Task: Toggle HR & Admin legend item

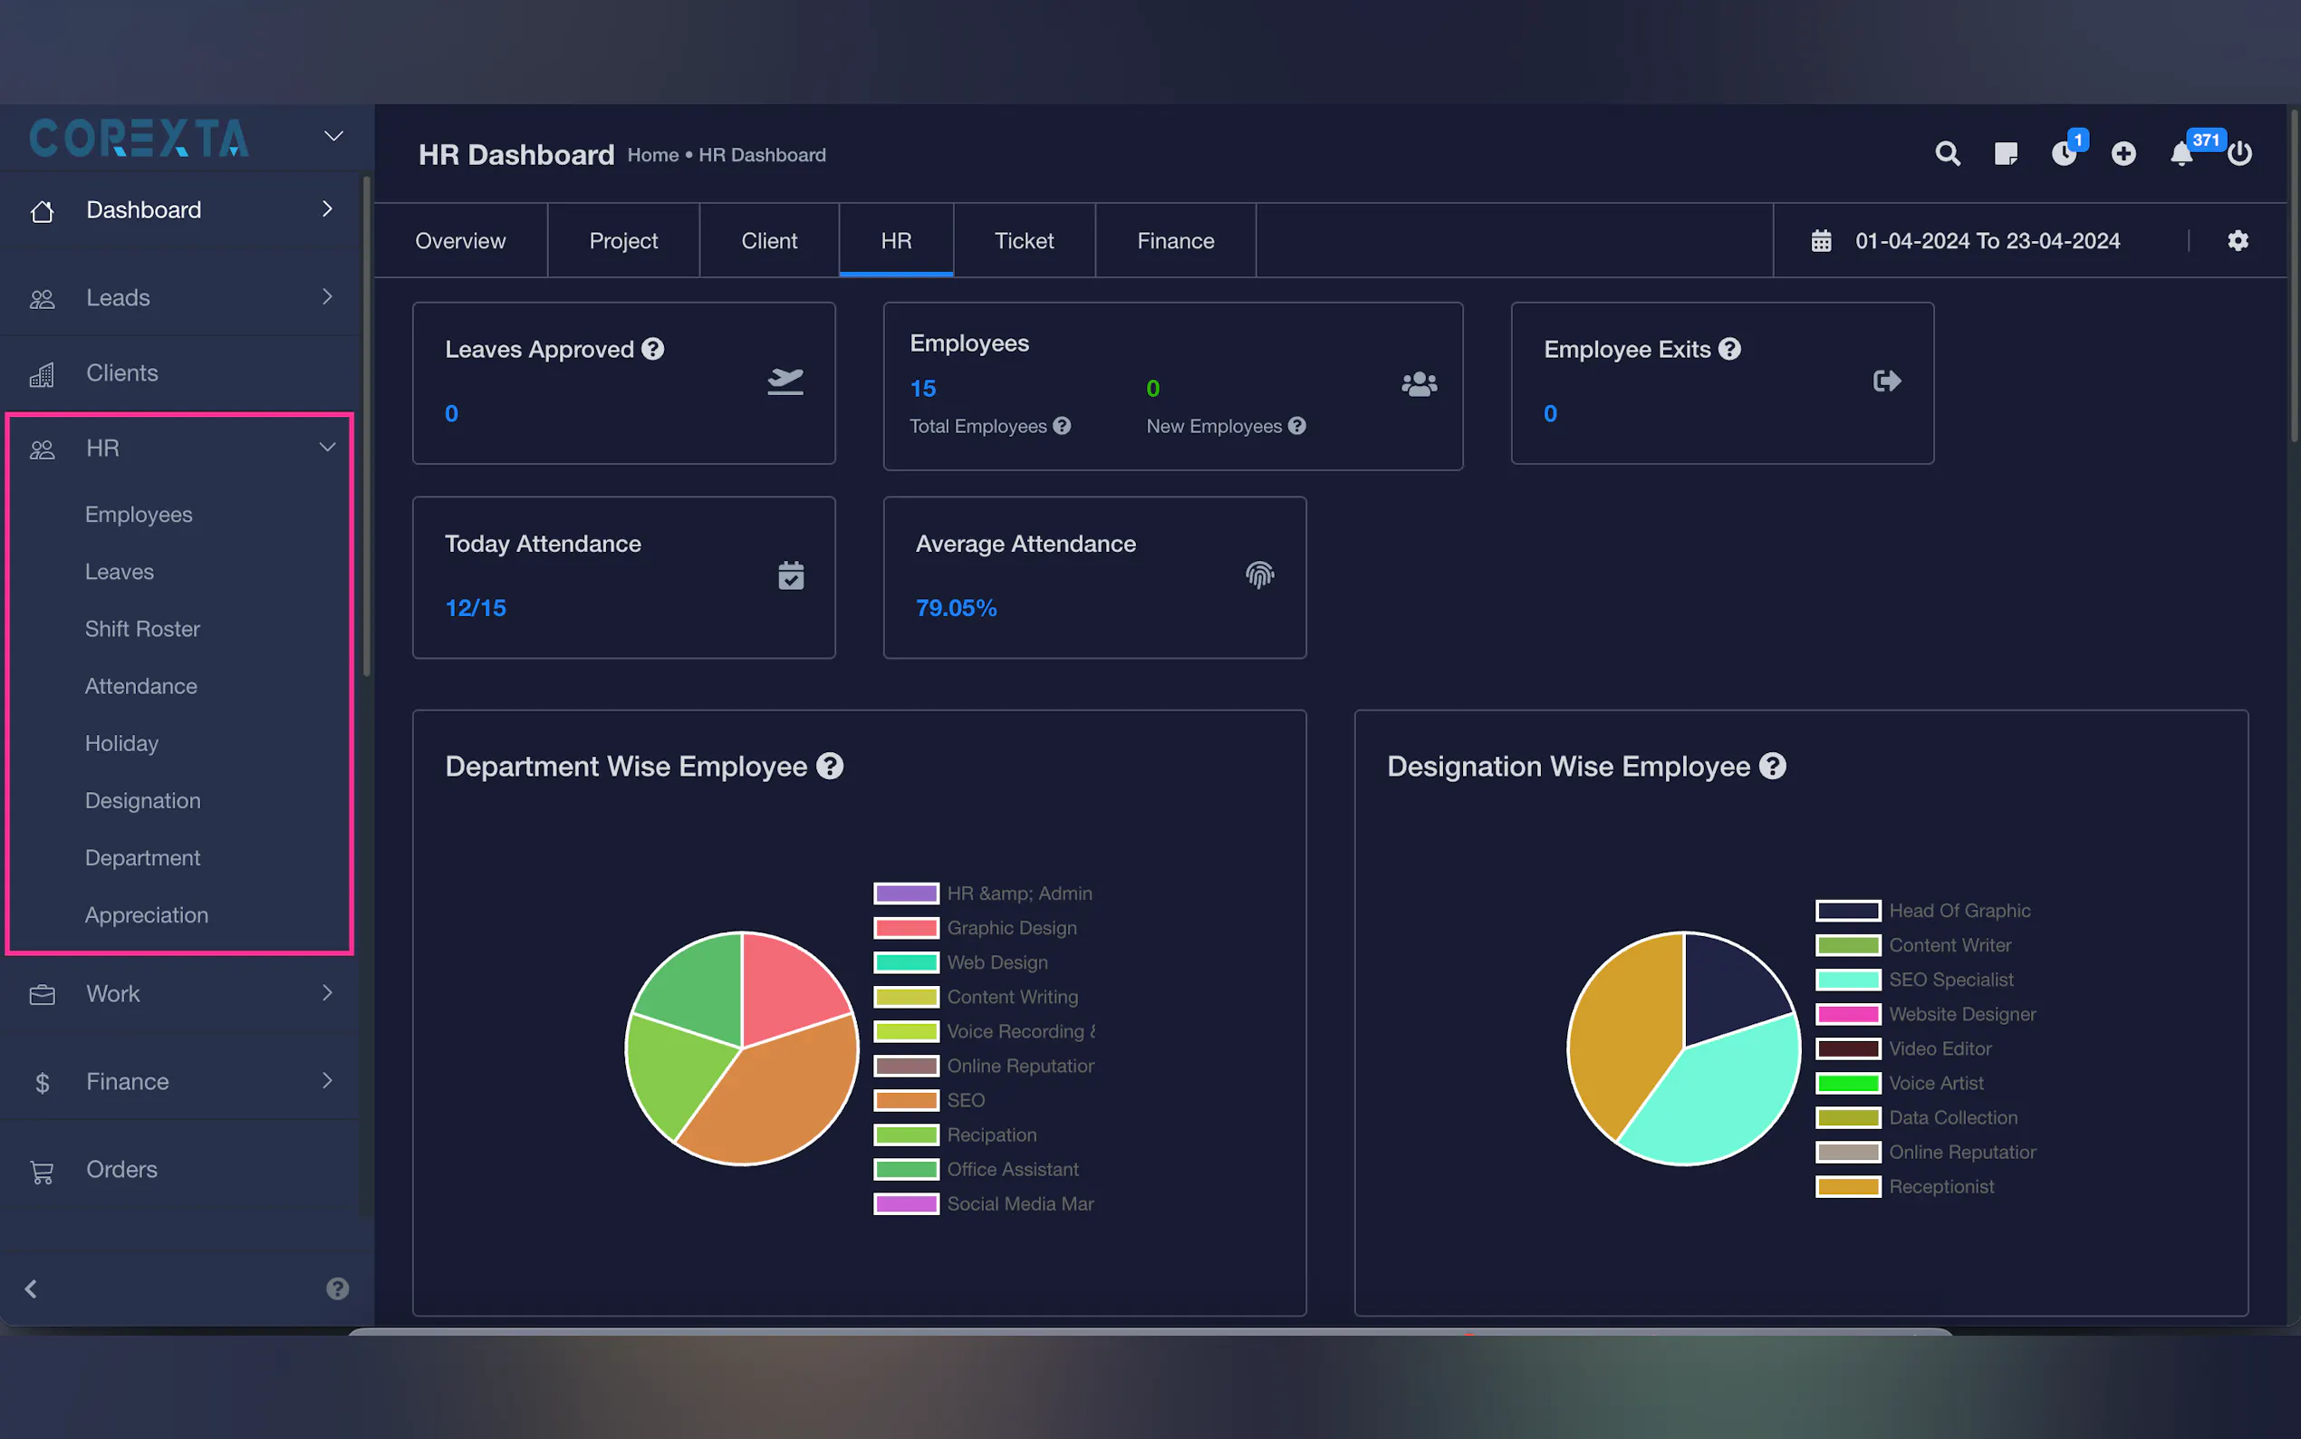Action: (x=1018, y=893)
